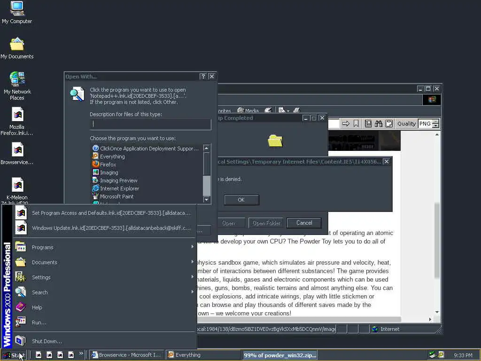Image resolution: width=481 pixels, height=361 pixels.
Task: Select the Mozilla Firefox.lnk desktop file icon
Action: pos(17,121)
